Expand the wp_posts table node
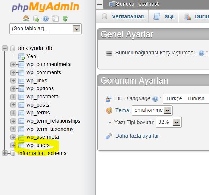The image size is (209, 195). pyautogui.click(x=13, y=105)
